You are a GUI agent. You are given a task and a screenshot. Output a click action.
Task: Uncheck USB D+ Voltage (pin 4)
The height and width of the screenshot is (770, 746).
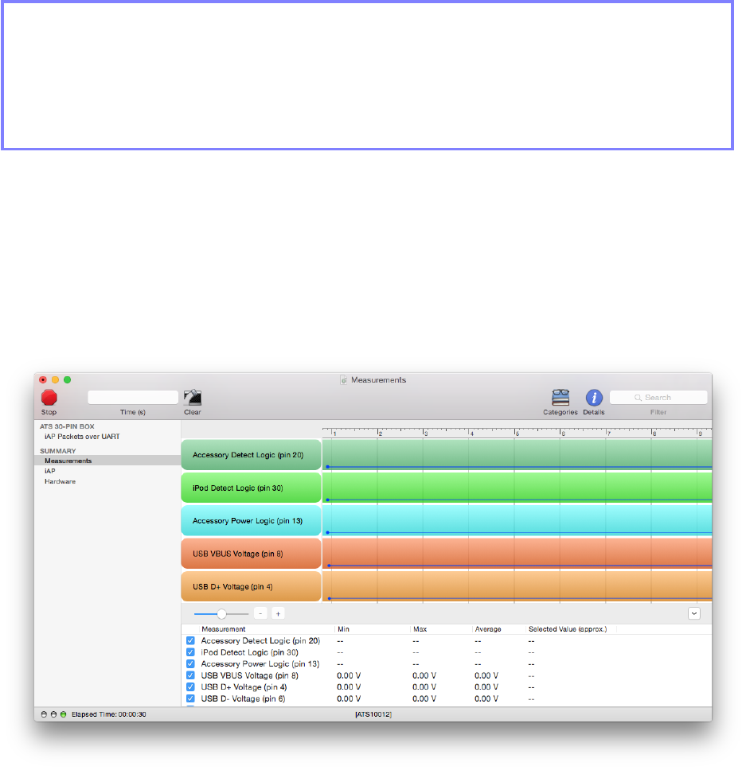coord(190,687)
